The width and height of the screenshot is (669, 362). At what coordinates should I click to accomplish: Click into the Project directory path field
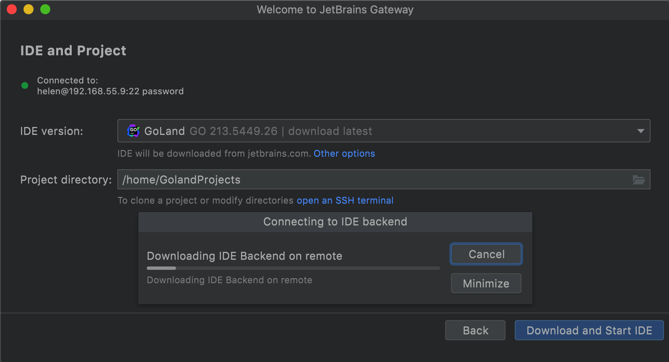(373, 180)
